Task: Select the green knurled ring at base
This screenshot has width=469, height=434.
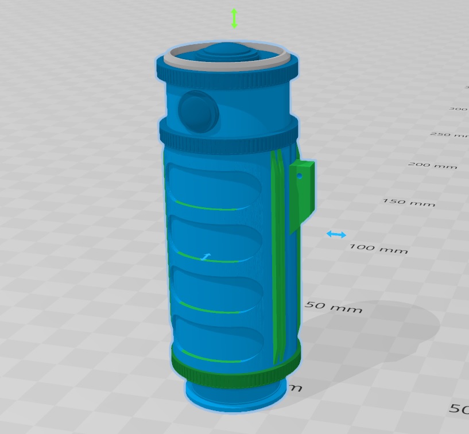Action: pyautogui.click(x=236, y=369)
